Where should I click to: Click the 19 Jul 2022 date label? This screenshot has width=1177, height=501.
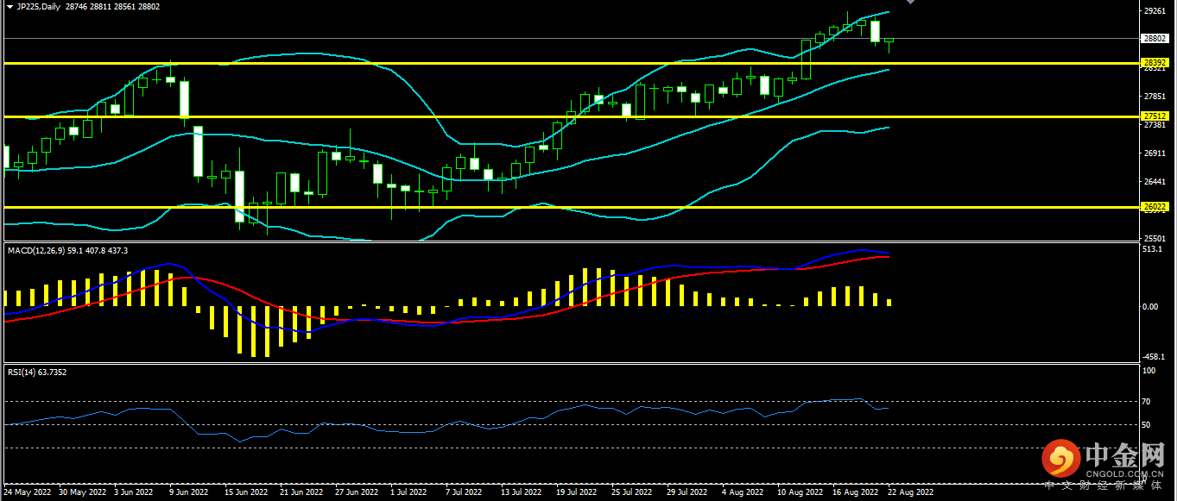[x=576, y=493]
